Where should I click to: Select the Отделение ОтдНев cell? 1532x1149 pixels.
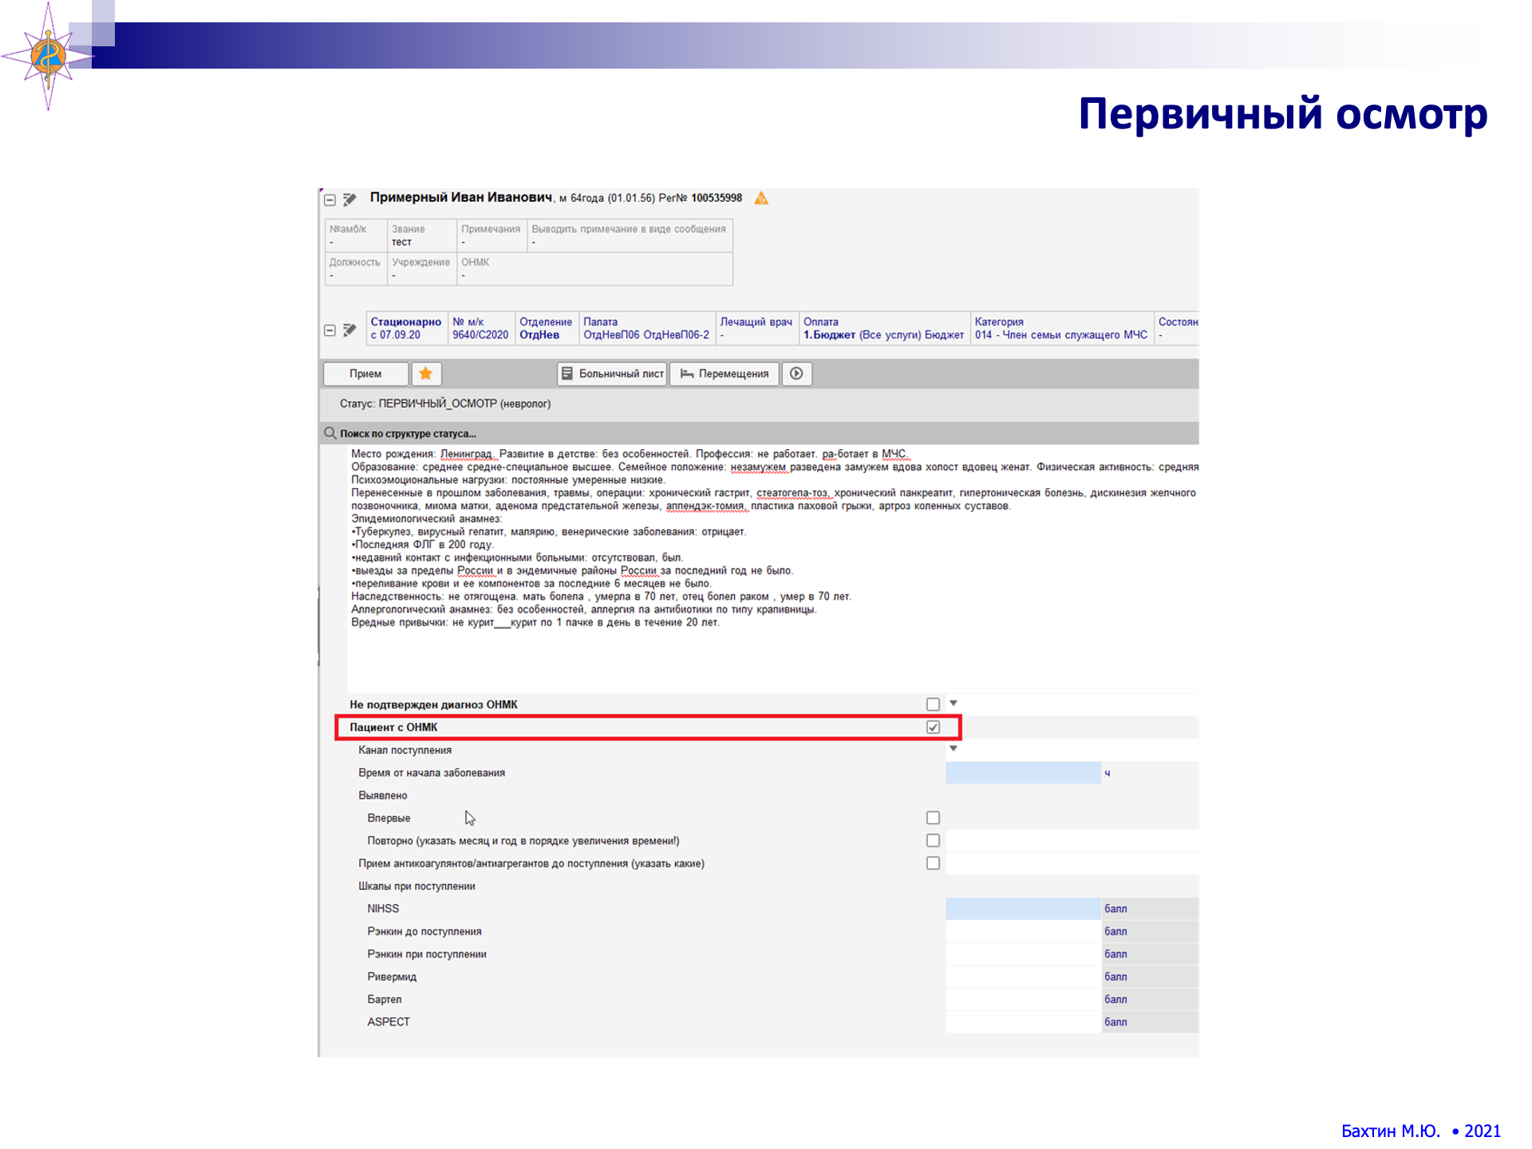click(x=546, y=329)
